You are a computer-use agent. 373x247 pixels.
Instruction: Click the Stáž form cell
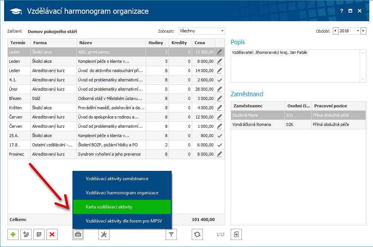pyautogui.click(x=54, y=98)
